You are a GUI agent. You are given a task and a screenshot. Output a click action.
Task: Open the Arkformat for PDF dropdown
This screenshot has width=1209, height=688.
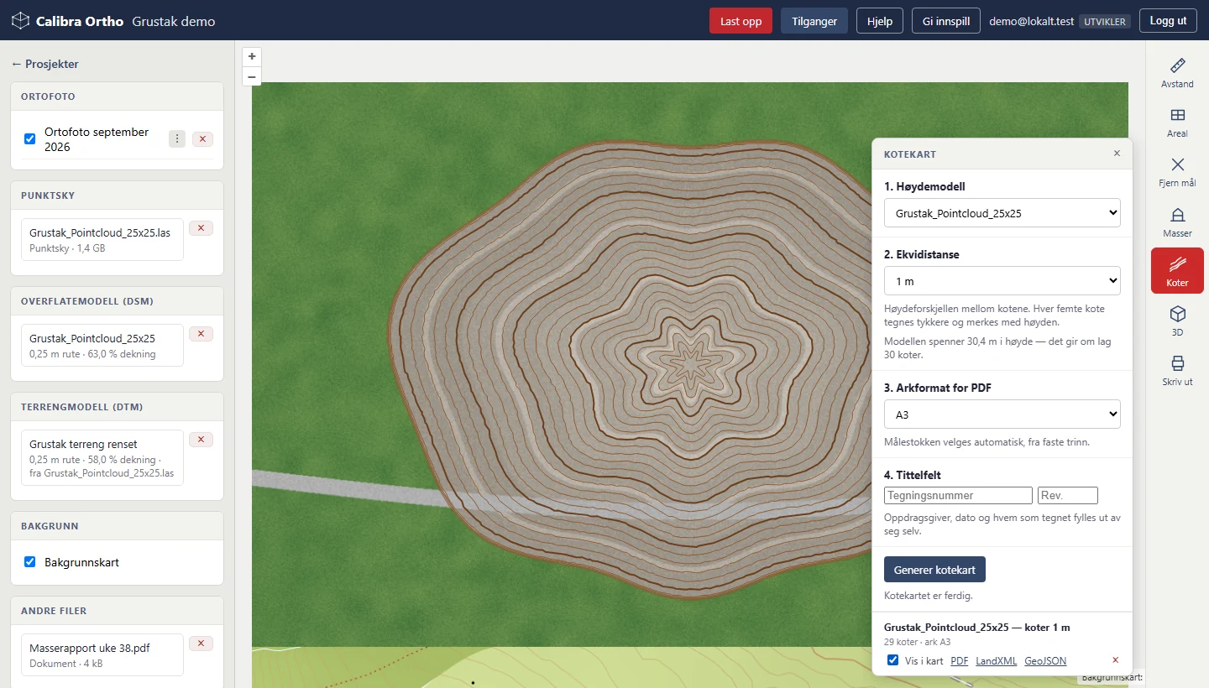tap(1002, 414)
